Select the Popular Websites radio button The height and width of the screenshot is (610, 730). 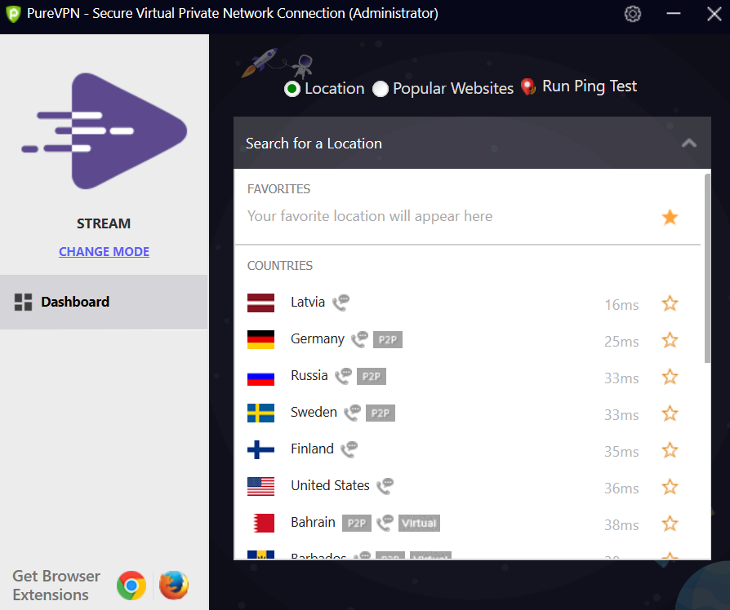pyautogui.click(x=381, y=89)
